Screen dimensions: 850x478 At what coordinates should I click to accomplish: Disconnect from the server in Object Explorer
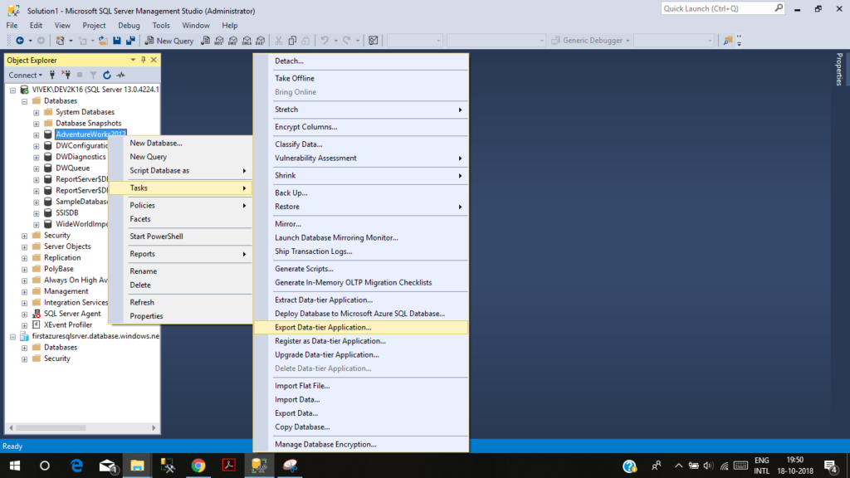pos(67,74)
